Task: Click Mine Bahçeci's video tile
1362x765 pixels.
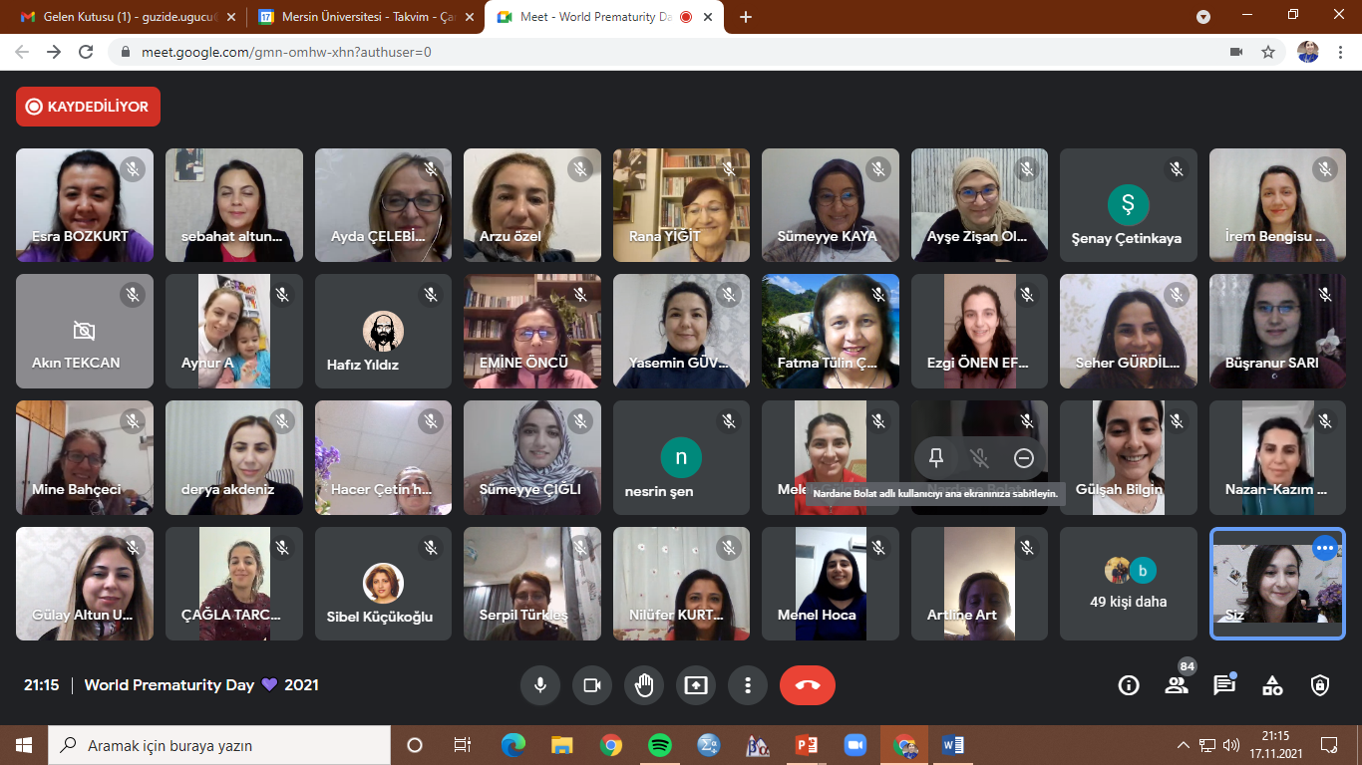Action: point(85,458)
